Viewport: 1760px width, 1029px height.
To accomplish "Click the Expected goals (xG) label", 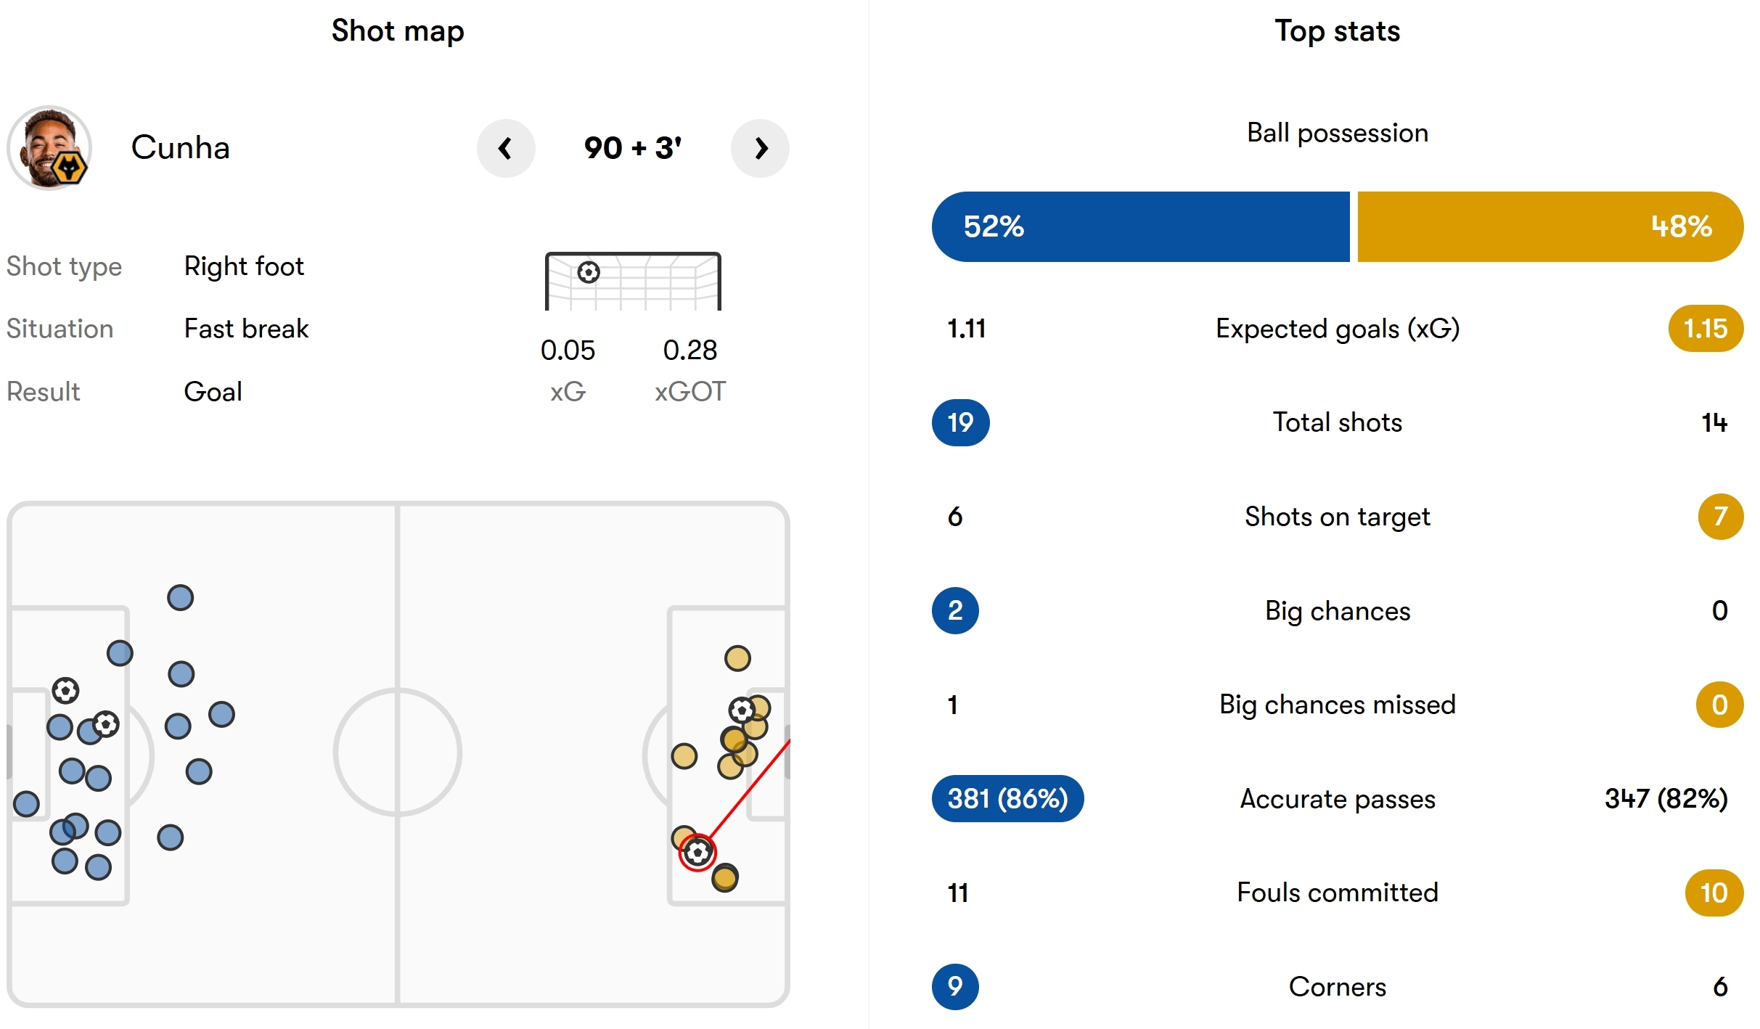I will point(1338,329).
